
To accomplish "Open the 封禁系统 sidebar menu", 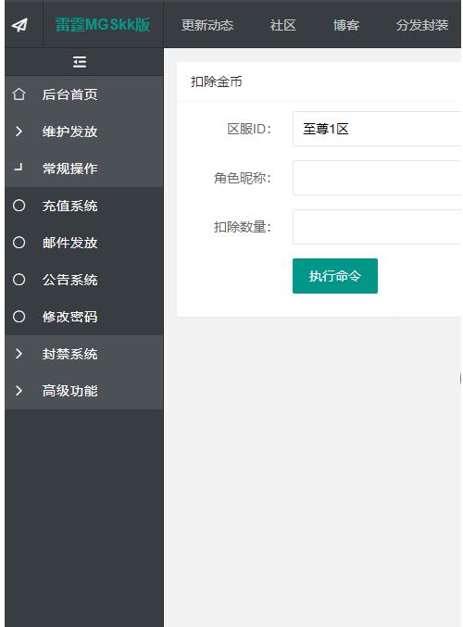I will click(x=70, y=354).
